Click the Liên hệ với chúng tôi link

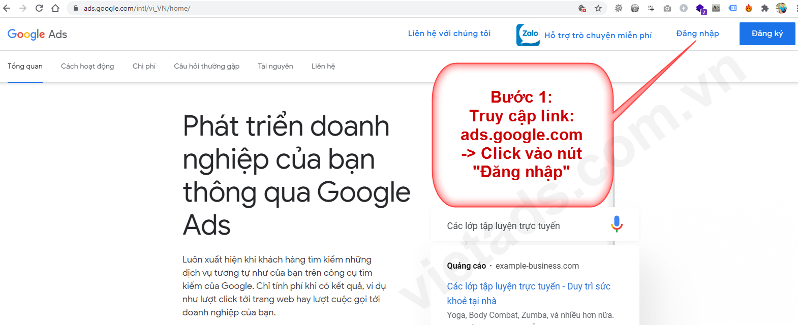pos(449,34)
